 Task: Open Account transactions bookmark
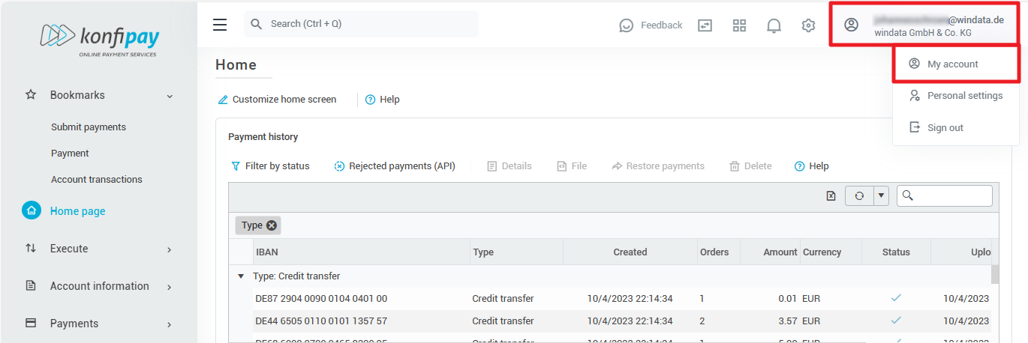coord(97,180)
